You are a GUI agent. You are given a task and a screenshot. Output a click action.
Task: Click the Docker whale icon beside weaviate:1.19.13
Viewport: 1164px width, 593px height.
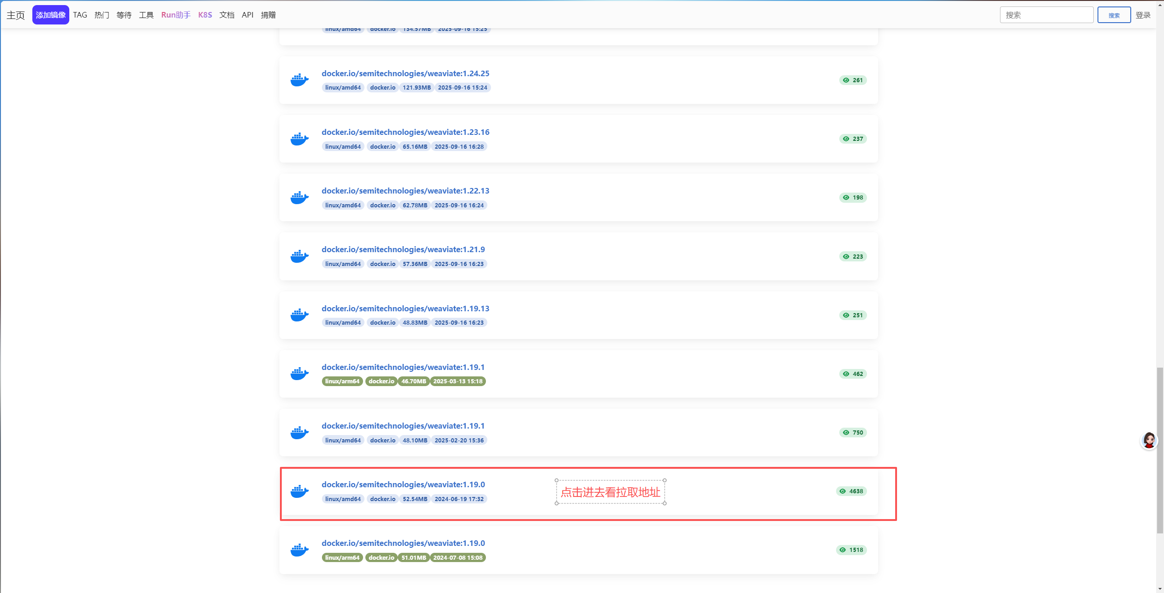(299, 315)
